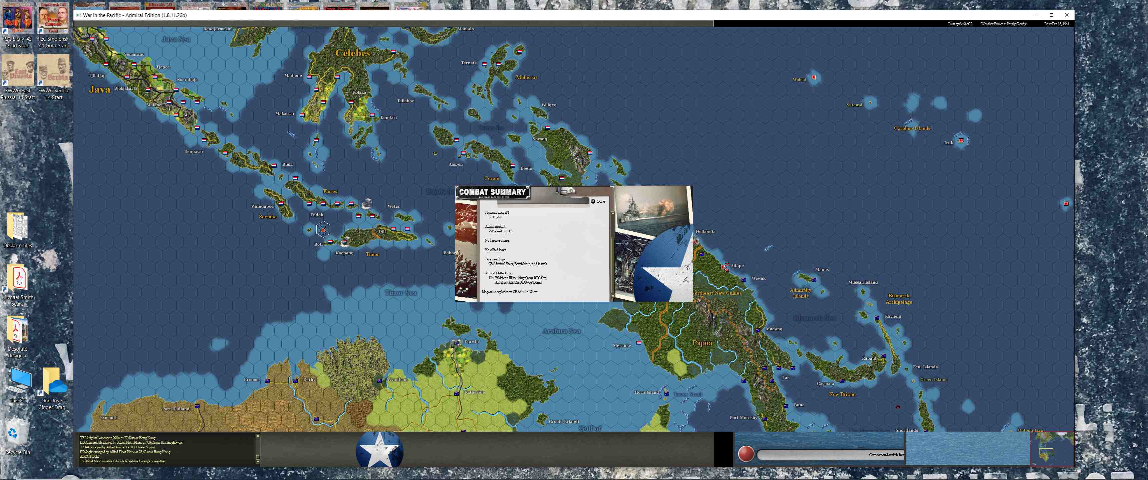Select the Australian base marker at Darwin
1148x480 pixels.
[457, 343]
